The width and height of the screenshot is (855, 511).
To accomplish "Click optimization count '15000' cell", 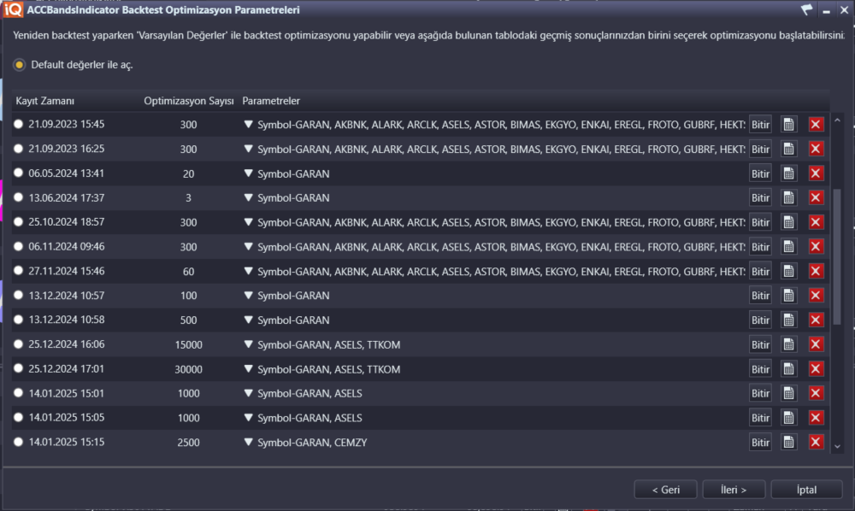I will [x=188, y=345].
